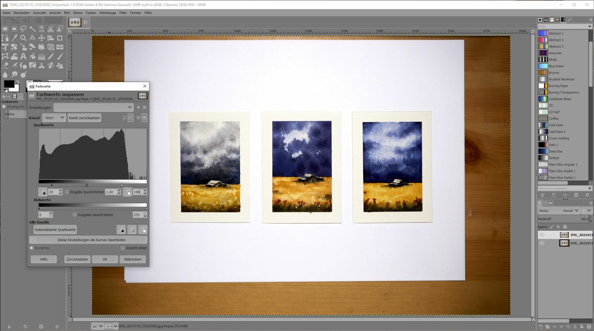Viewport: 594px width, 331px height.
Task: Open the px unit dropdown in status bar
Action: [97, 326]
